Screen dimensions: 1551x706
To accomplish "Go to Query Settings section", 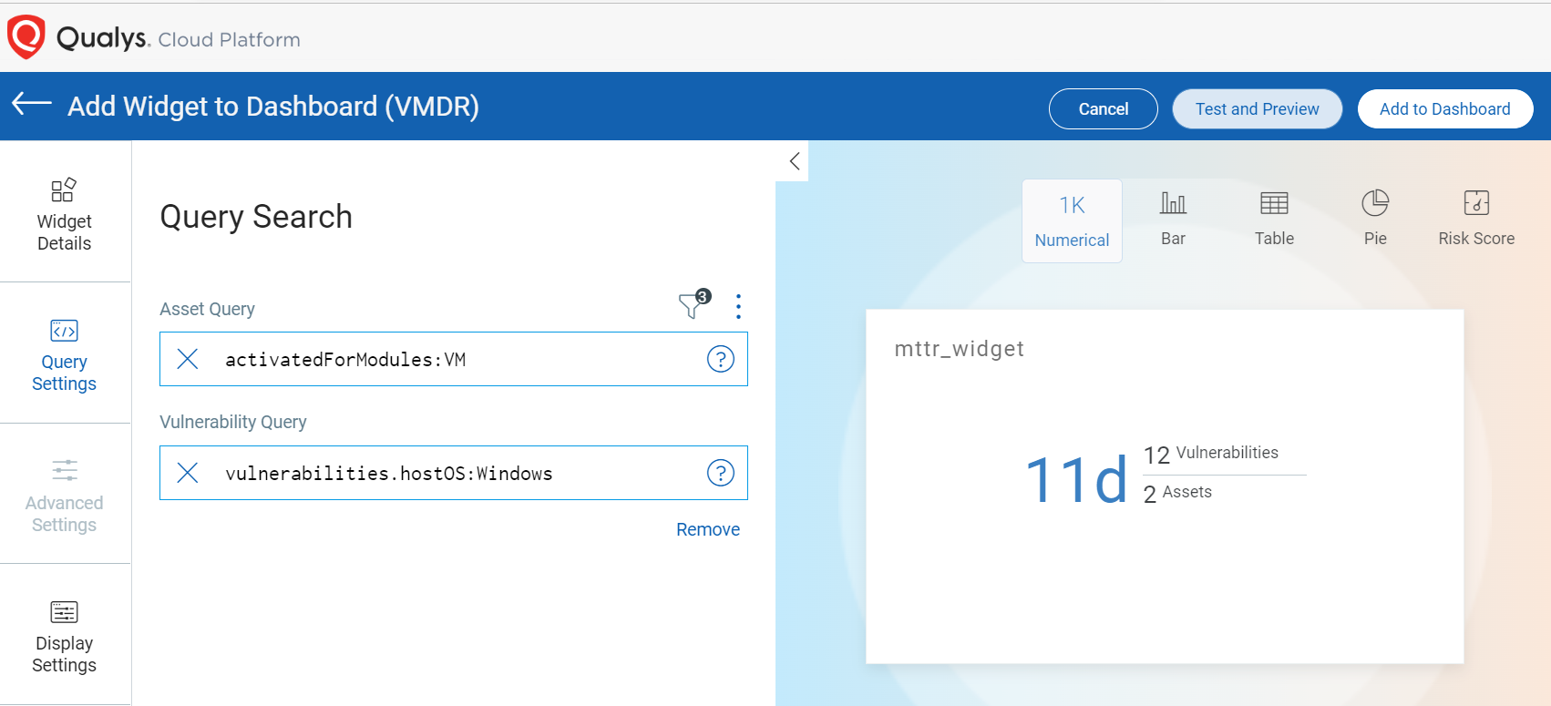I will (x=65, y=355).
